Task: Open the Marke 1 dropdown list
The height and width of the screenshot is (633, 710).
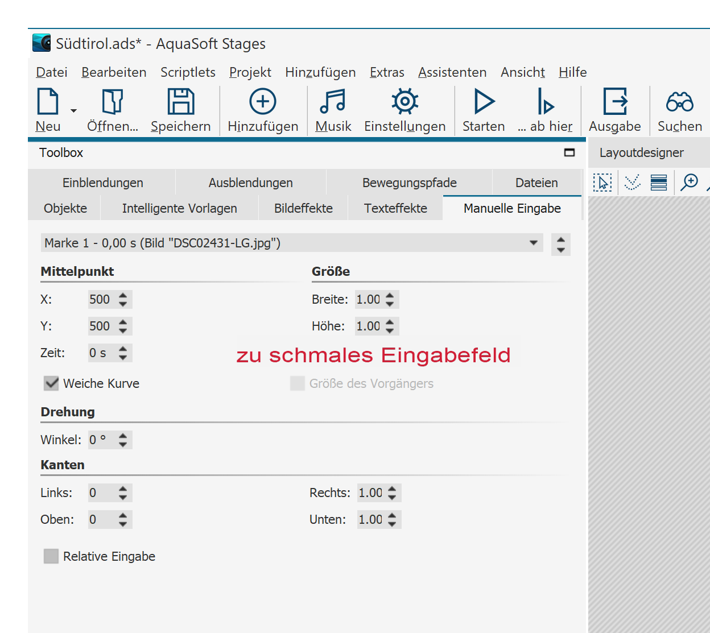Action: pyautogui.click(x=292, y=243)
